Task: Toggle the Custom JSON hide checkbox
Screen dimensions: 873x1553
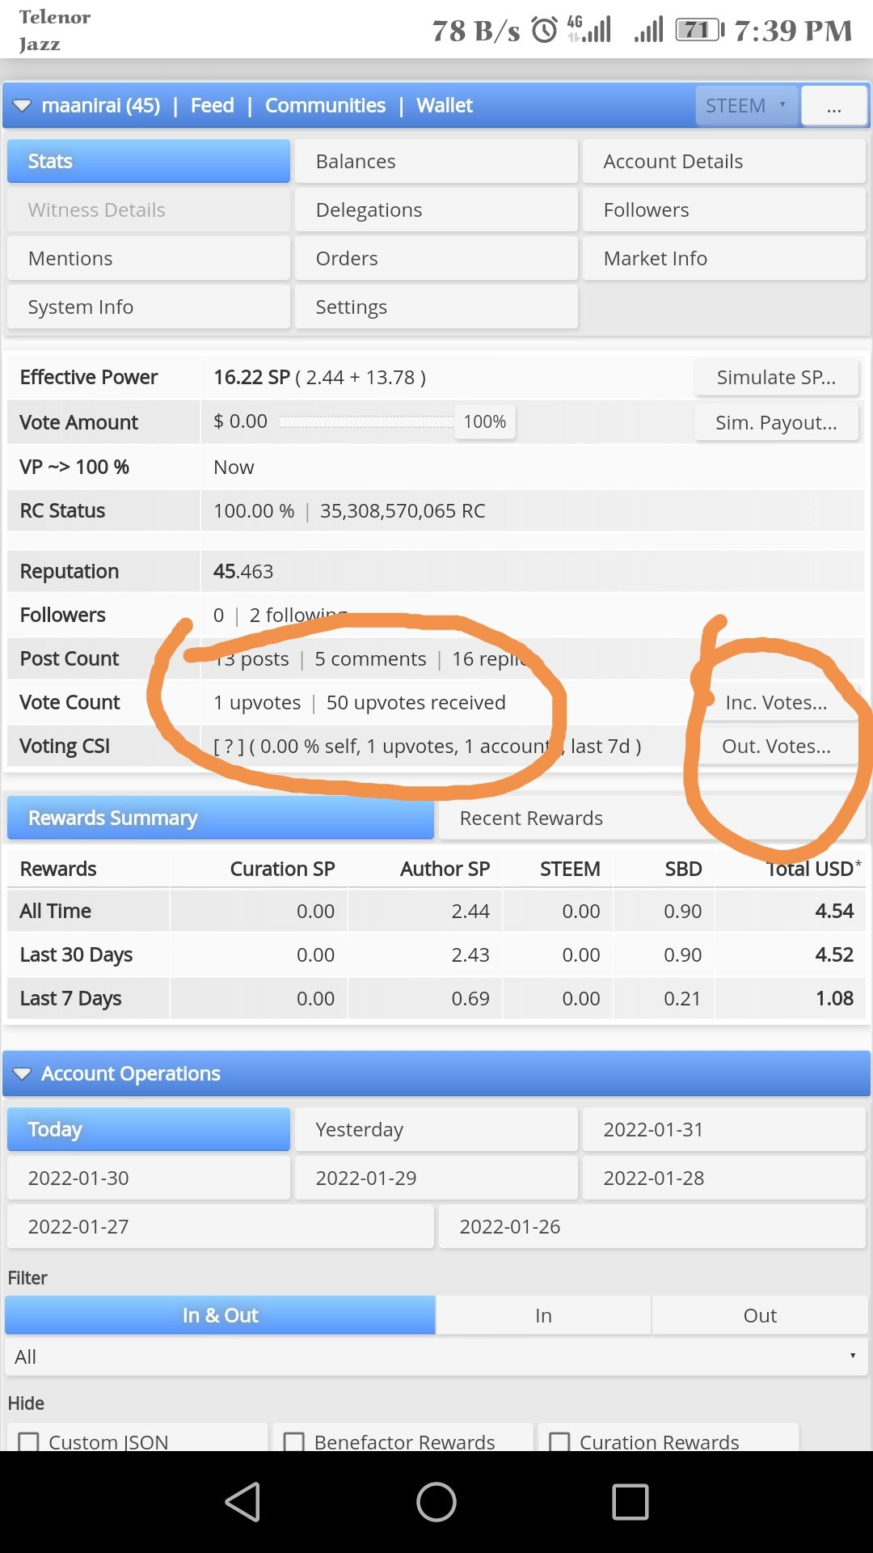Action: point(28,1442)
